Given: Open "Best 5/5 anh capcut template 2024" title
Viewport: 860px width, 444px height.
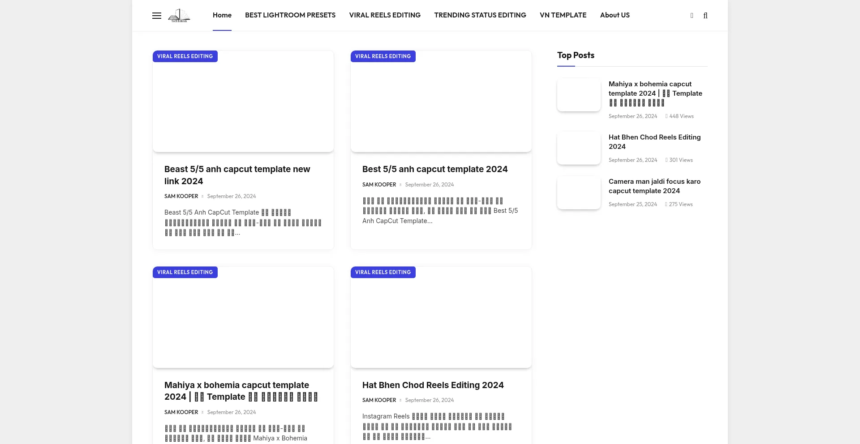Looking at the screenshot, I should pos(434,169).
